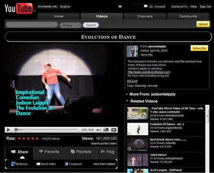Choose Send Video to email it
The height and width of the screenshot is (173, 214).
coord(46,164)
